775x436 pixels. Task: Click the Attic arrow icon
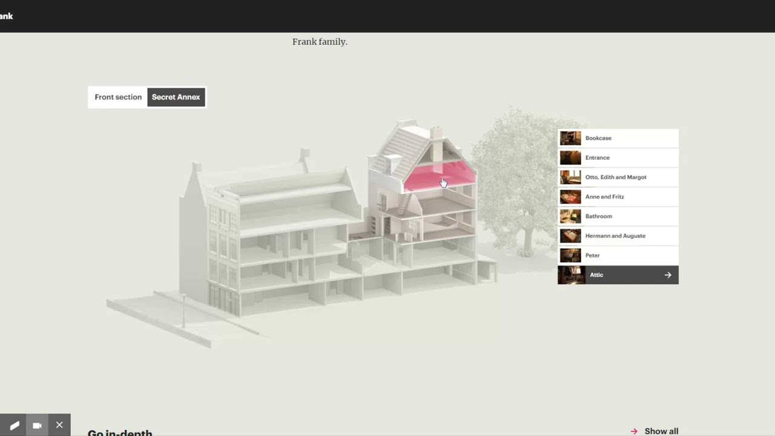(x=668, y=275)
